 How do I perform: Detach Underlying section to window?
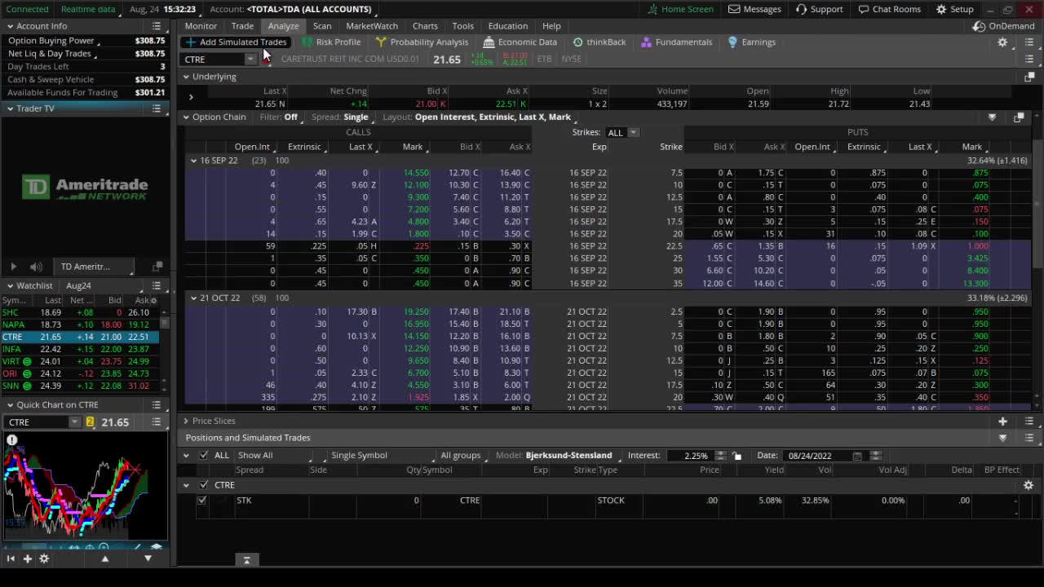tap(1029, 77)
